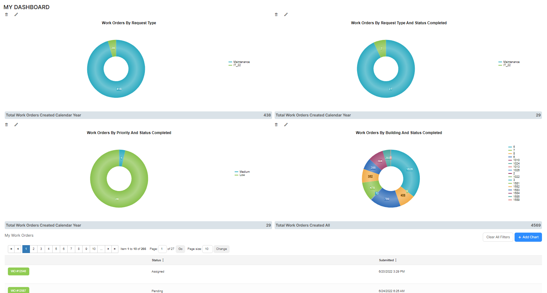Delete the Work Orders By Request Type chart
The height and width of the screenshot is (293, 547).
(6, 14)
